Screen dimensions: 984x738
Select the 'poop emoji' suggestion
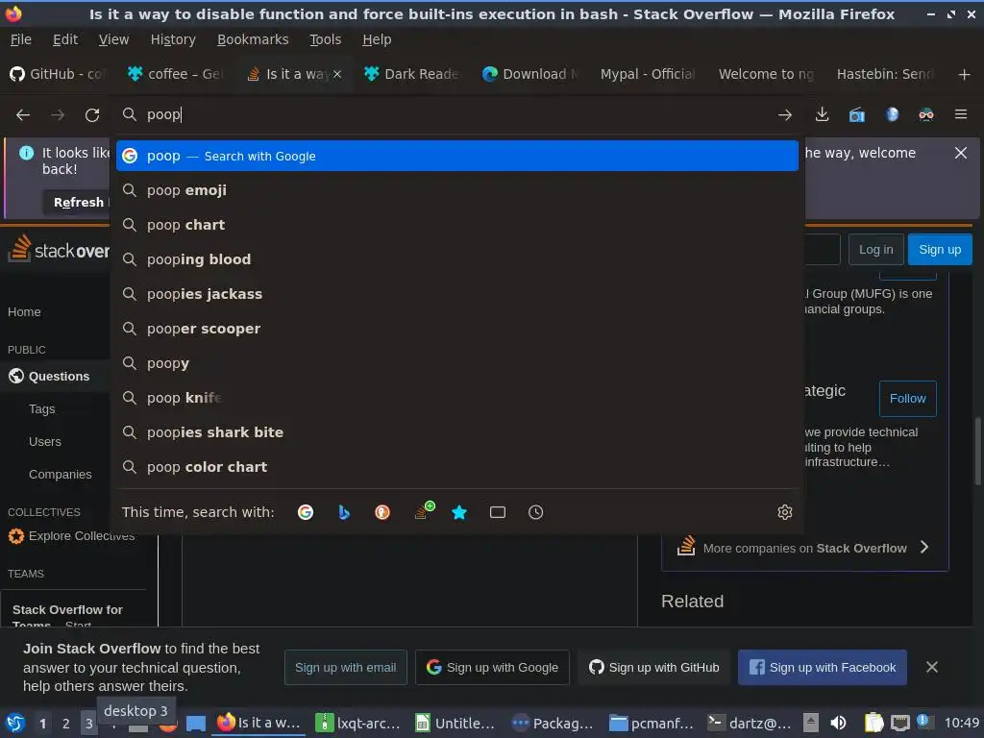[x=456, y=190]
